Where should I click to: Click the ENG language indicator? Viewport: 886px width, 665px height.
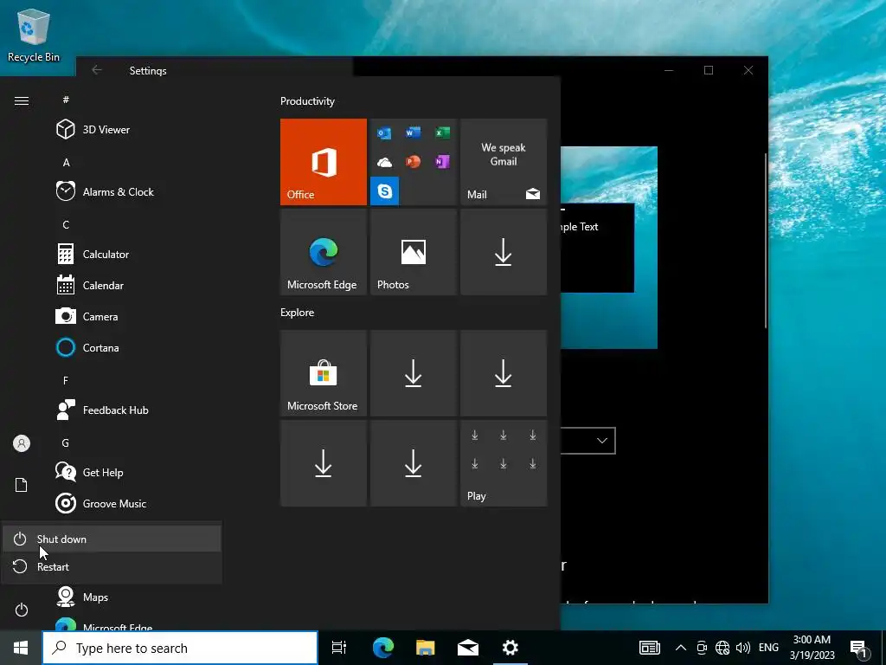point(768,648)
